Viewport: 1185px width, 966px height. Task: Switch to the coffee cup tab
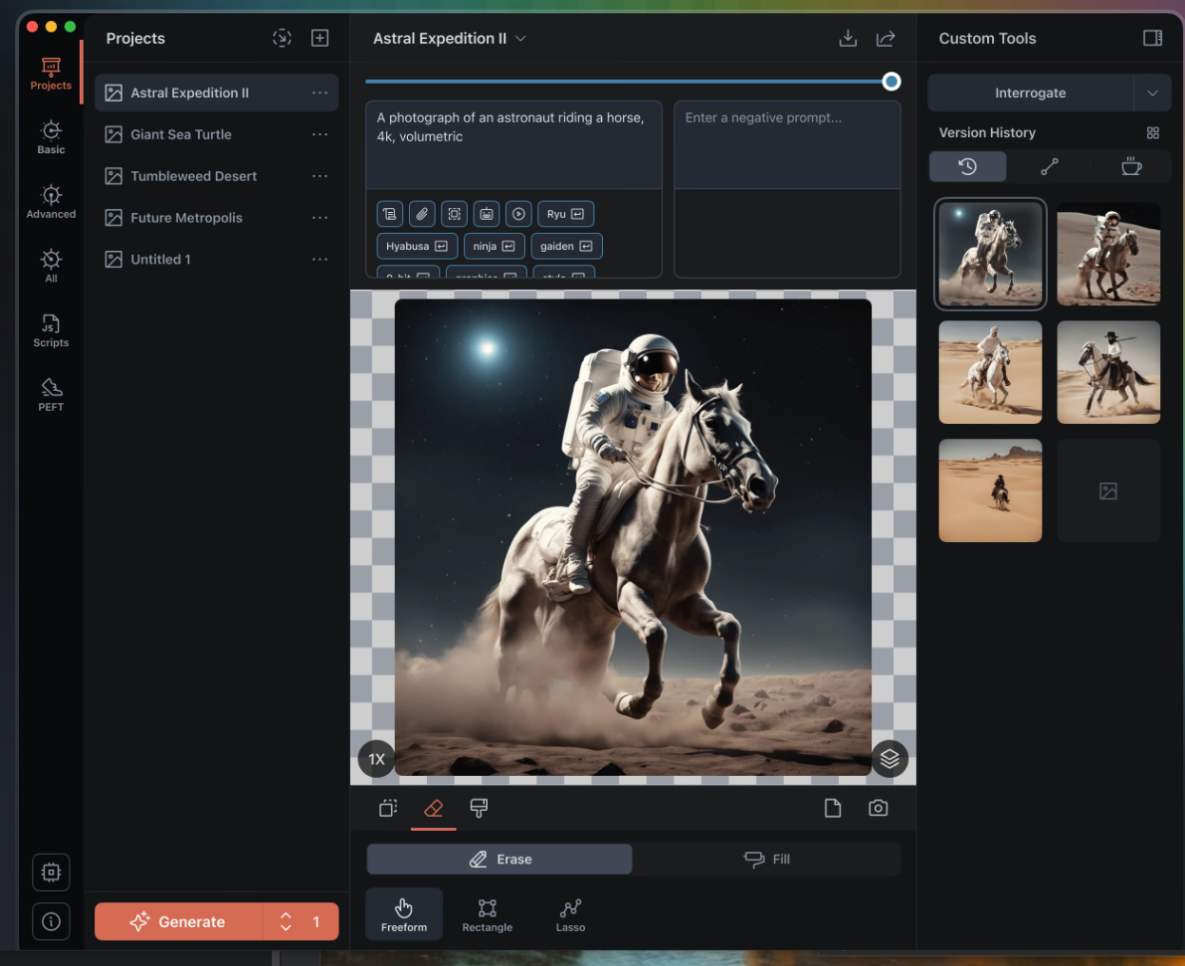1131,166
